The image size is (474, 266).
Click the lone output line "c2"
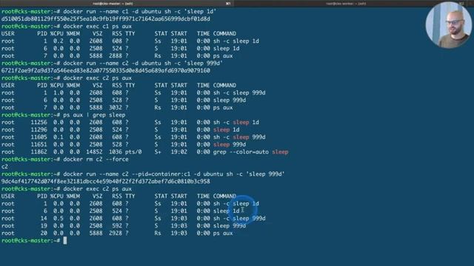4,166
